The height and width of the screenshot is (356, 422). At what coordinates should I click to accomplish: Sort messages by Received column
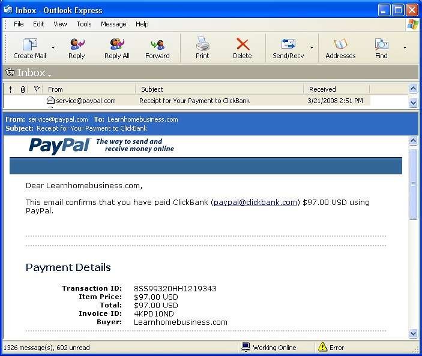pos(336,89)
